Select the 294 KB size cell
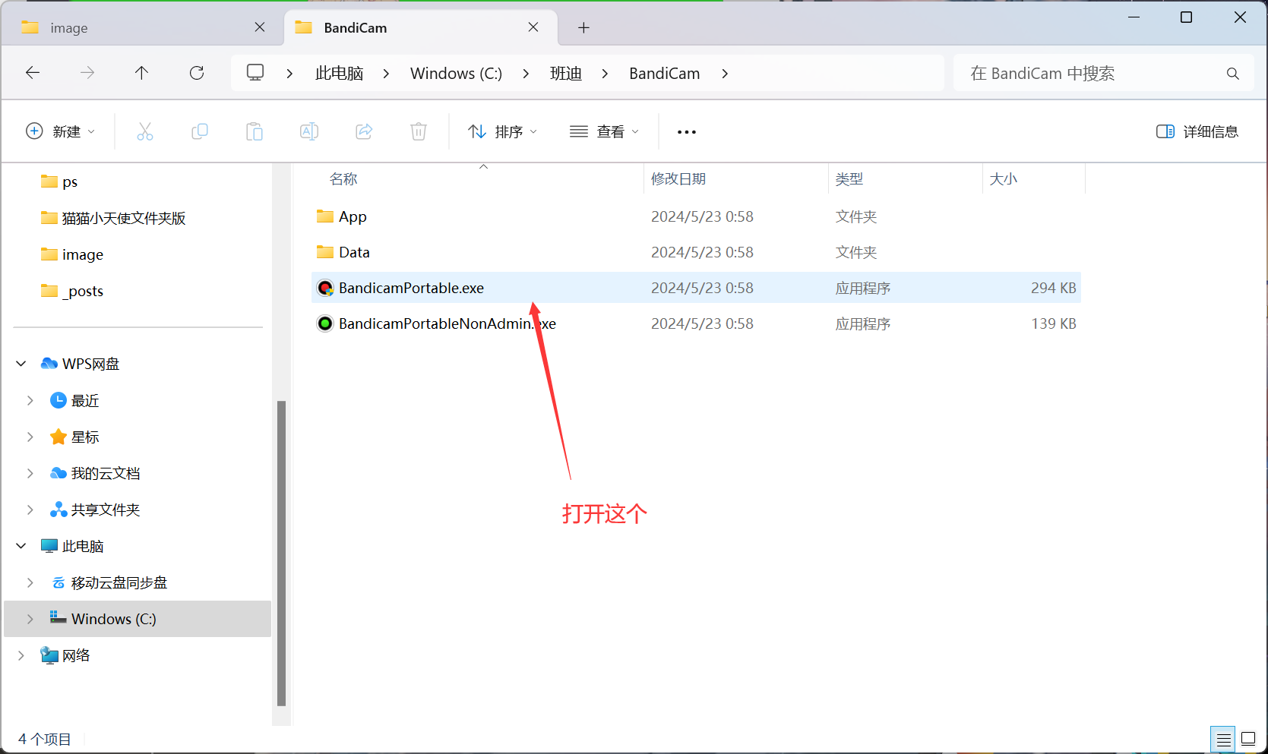The width and height of the screenshot is (1268, 754). tap(1053, 288)
